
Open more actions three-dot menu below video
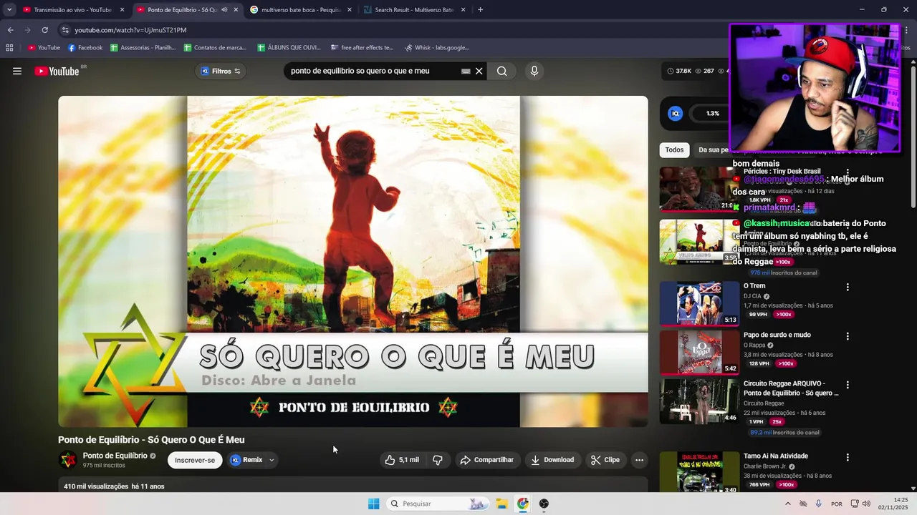point(639,460)
